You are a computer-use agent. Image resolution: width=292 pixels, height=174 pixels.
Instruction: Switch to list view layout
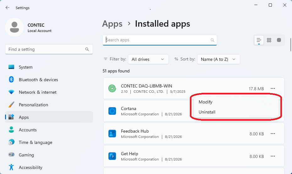(x=259, y=40)
